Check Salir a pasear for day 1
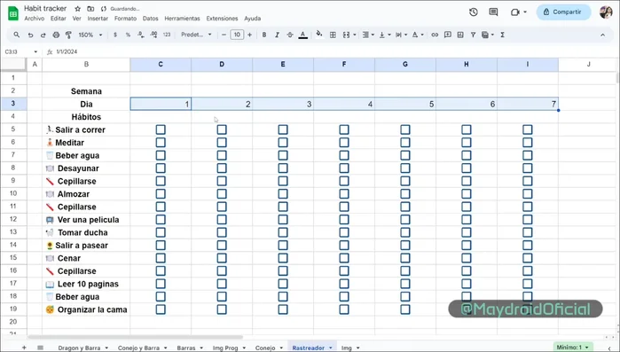 [161, 246]
